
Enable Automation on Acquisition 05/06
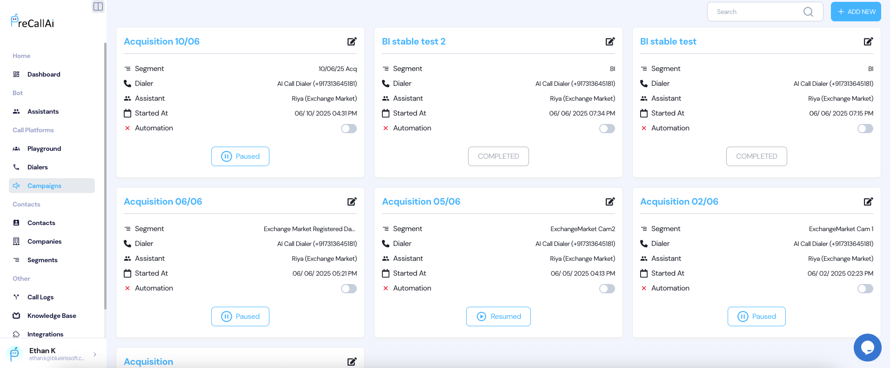[607, 289]
